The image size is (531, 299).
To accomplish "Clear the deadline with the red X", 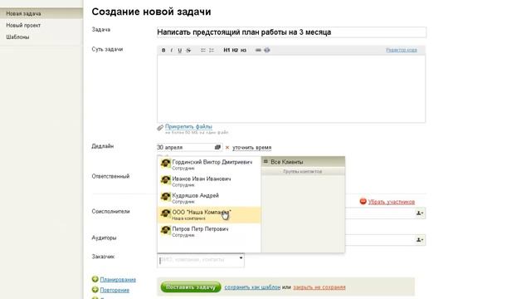I will 227,148.
